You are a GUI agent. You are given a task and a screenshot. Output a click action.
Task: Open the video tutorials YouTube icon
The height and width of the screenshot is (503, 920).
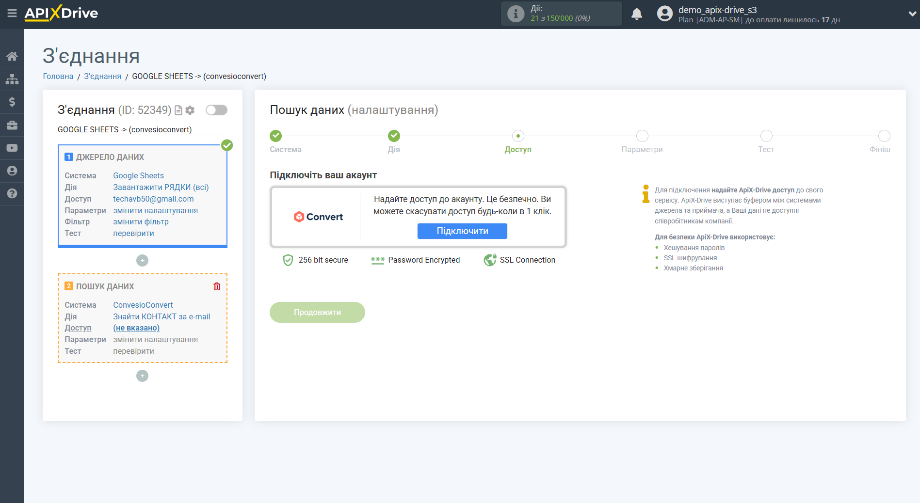click(x=12, y=148)
